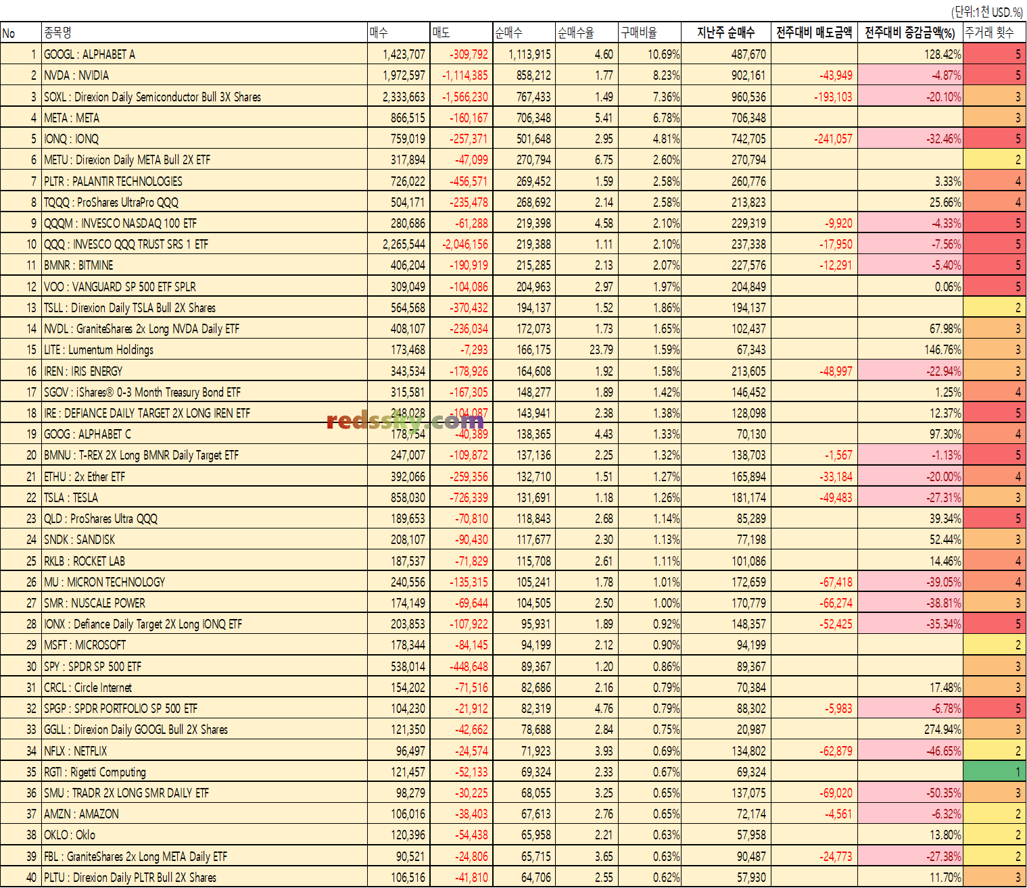Click the 전주대비 매도금액 header

[x=814, y=32]
